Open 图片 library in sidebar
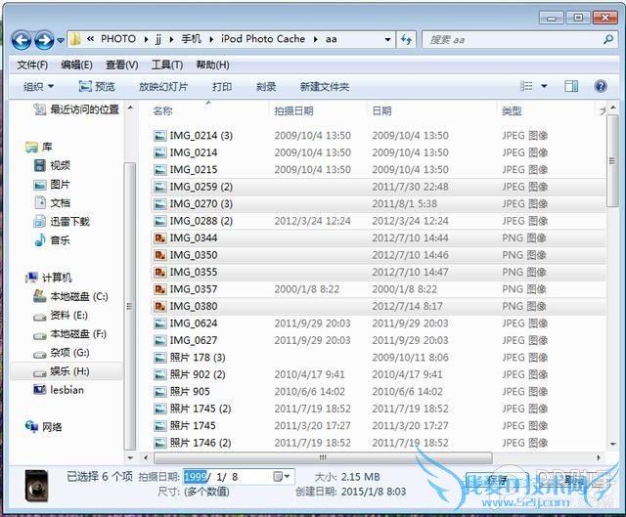 (52, 185)
